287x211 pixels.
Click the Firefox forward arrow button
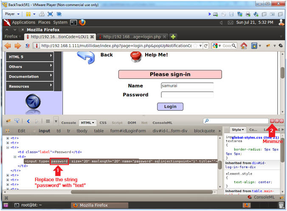tap(17, 45)
